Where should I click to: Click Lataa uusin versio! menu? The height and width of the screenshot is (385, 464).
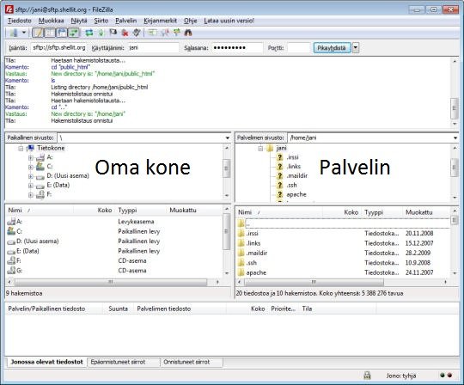click(x=229, y=21)
